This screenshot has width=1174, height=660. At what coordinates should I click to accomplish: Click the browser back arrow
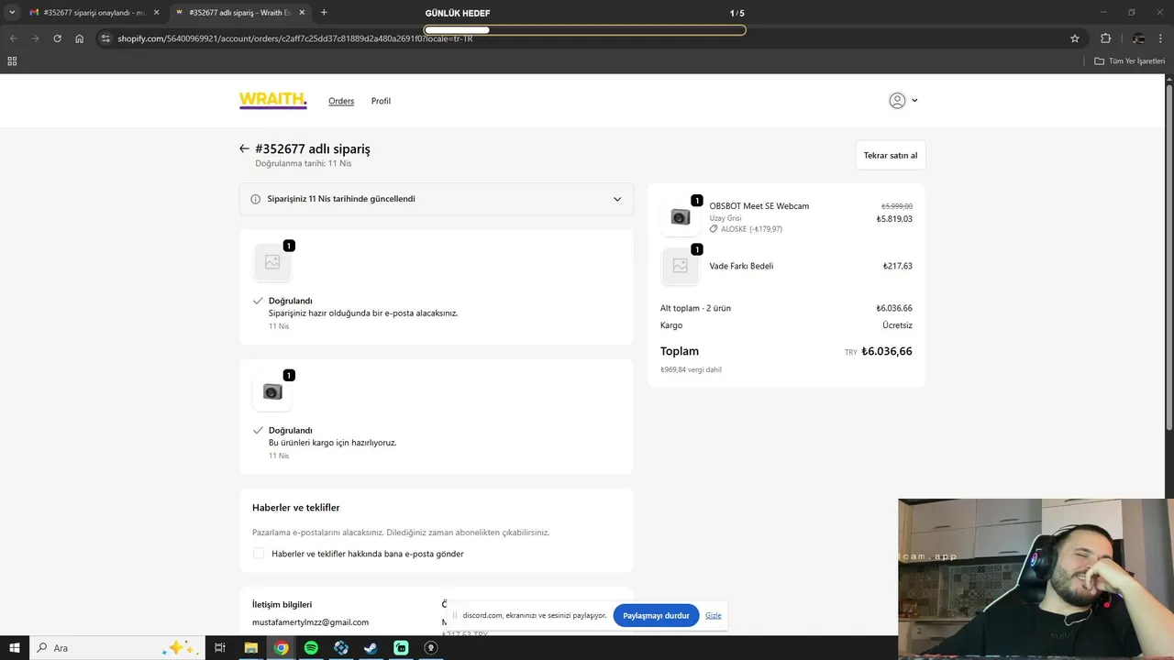13,38
